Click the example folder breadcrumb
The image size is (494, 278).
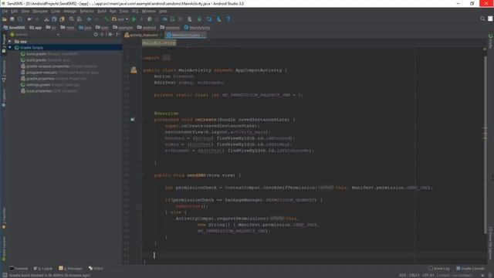123,28
